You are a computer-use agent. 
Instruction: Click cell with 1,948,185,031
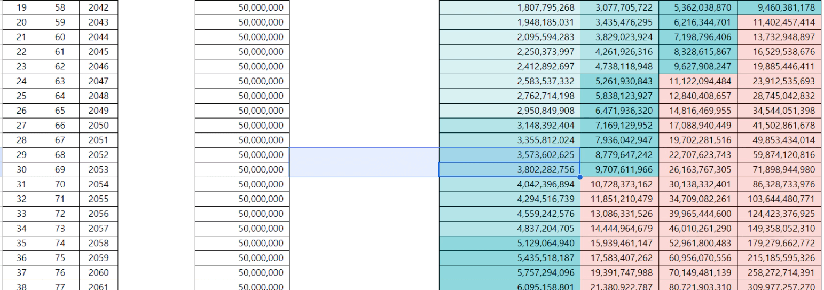[x=509, y=22]
